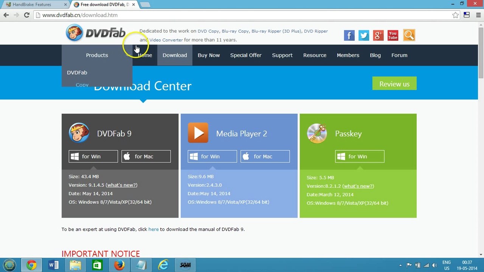Select the Free download DVDFab tab
The width and height of the screenshot is (484, 272).
tap(104, 5)
